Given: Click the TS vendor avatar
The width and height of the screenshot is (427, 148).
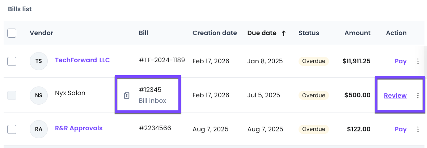Looking at the screenshot, I should click(x=39, y=61).
